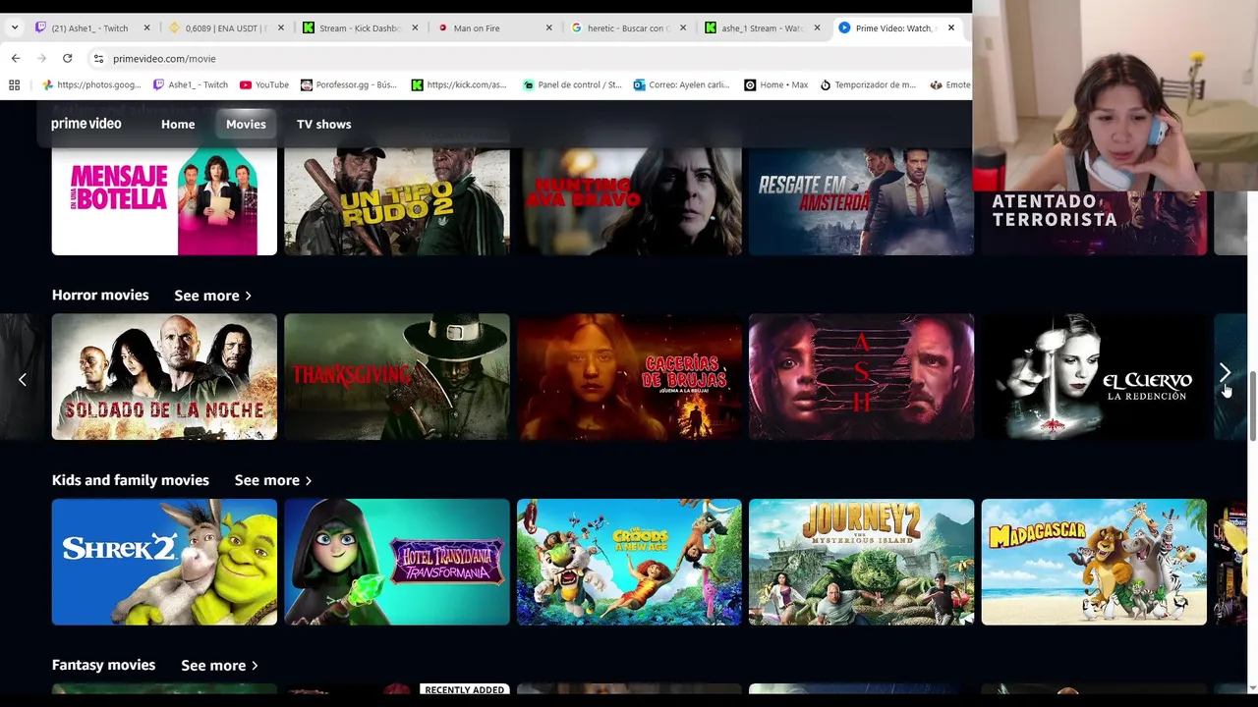Open the Panel de control bookmark
This screenshot has height=707, width=1258.
click(573, 84)
